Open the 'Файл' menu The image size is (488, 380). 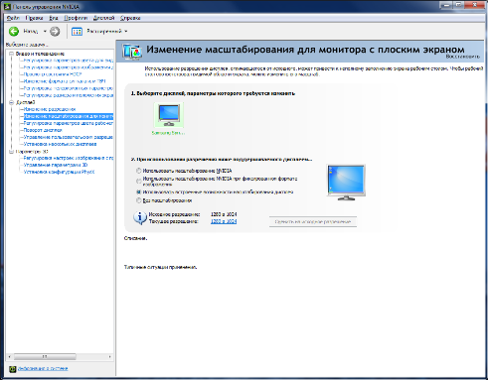point(13,18)
